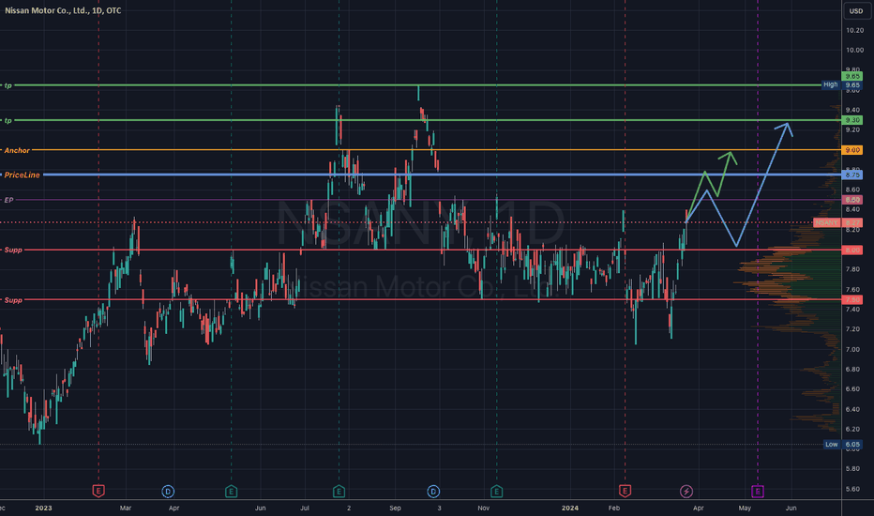Click the 2024 label on time axis
This screenshot has height=516, width=874.
pos(569,508)
